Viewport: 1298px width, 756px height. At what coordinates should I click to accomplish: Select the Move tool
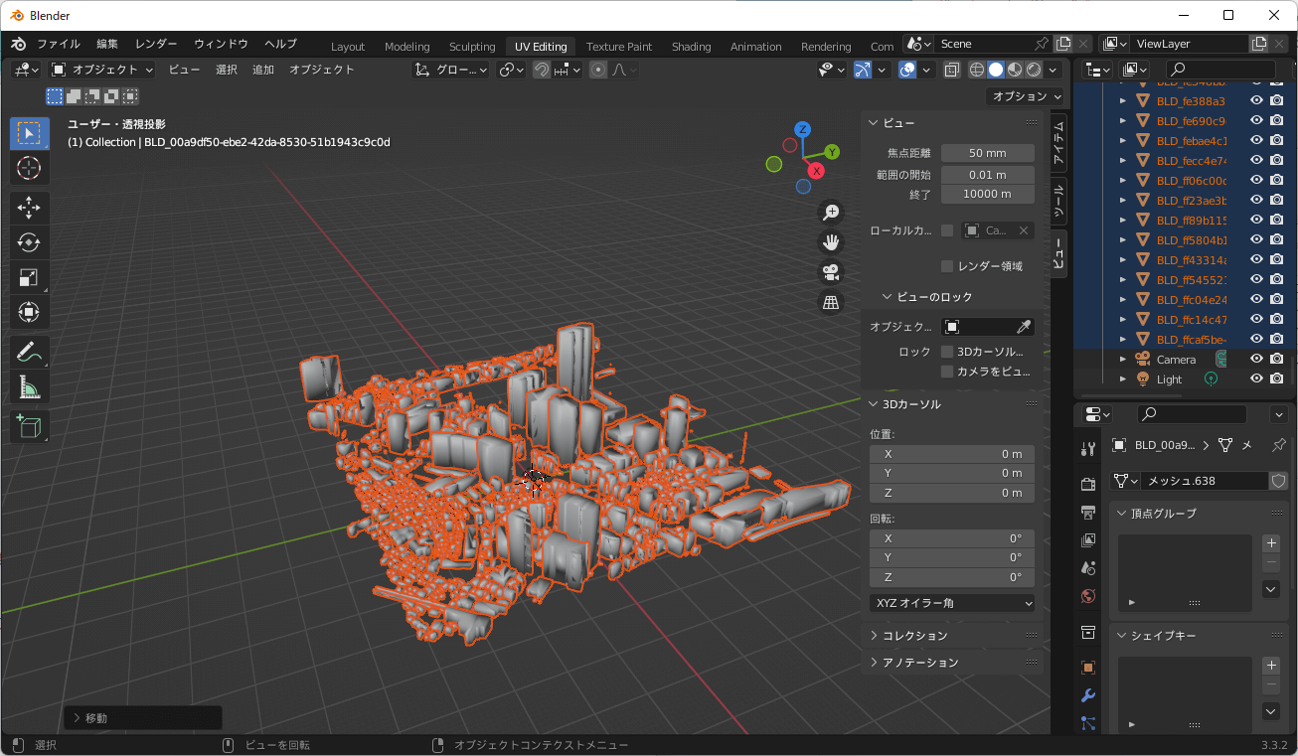point(29,208)
